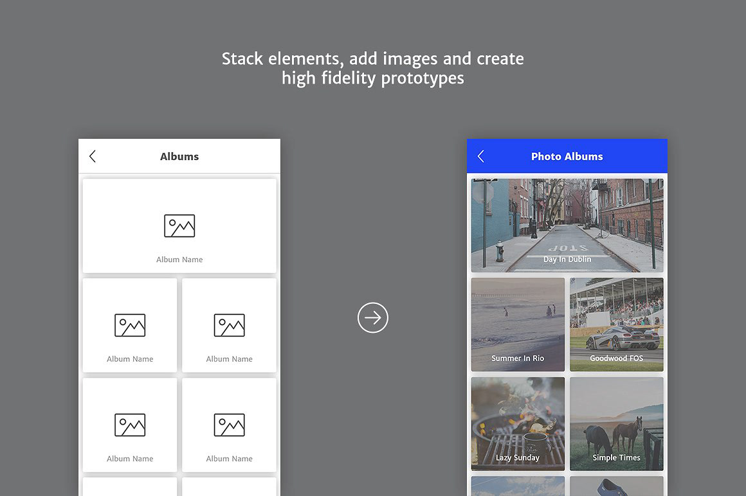Click the 'Albums' title in the wireframe header
This screenshot has width=746, height=496.
179,156
